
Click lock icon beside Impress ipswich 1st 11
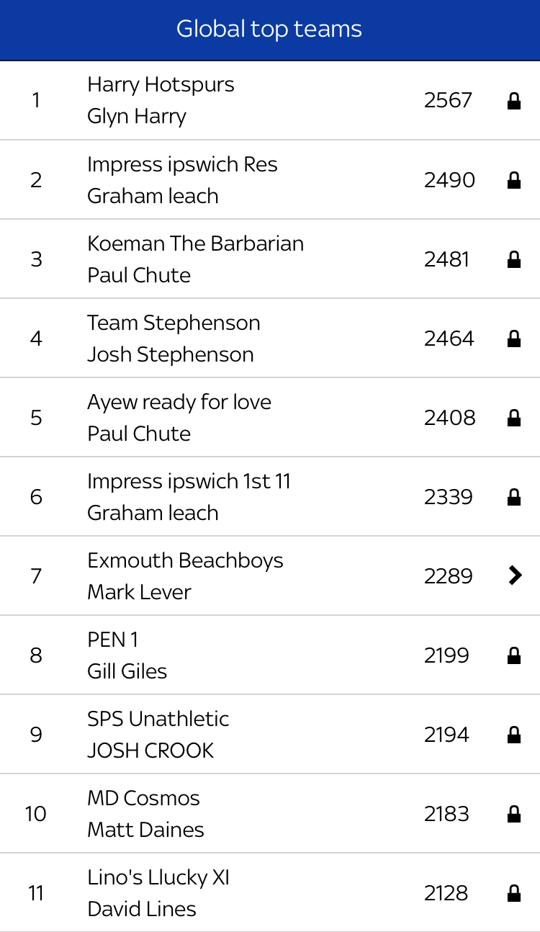(x=514, y=497)
